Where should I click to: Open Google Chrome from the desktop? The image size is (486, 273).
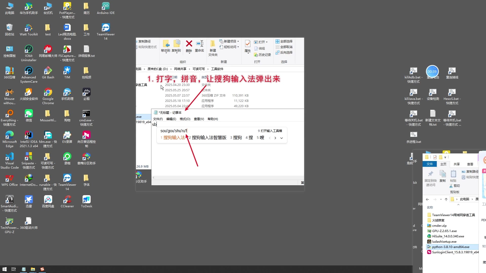tap(48, 94)
